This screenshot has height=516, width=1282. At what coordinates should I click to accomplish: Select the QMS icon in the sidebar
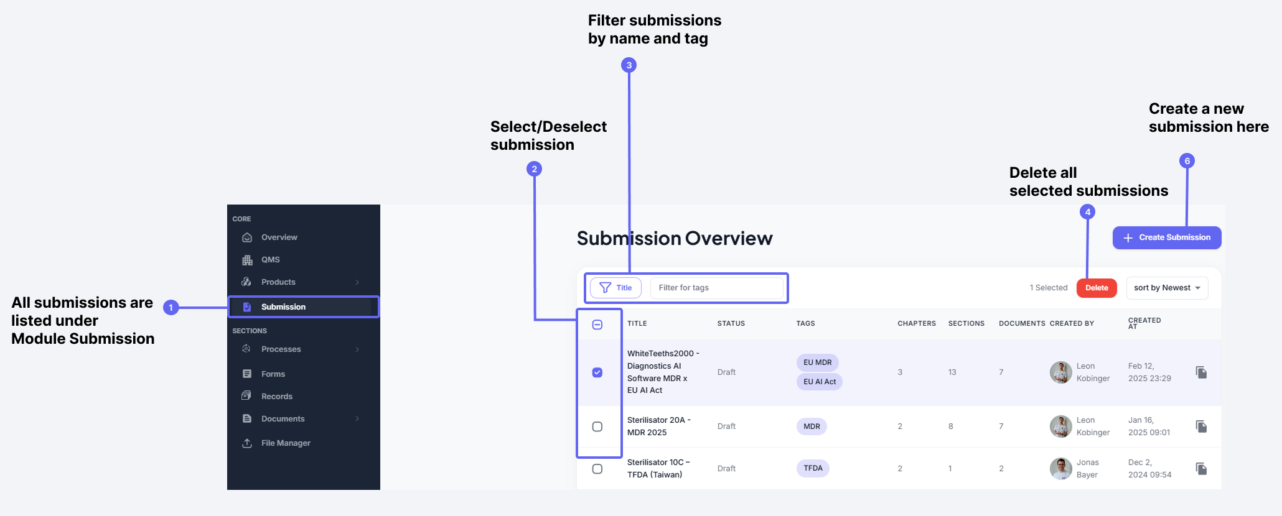point(247,259)
